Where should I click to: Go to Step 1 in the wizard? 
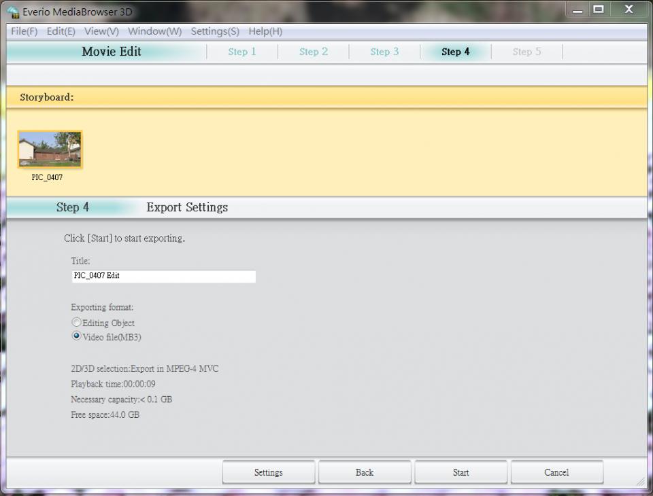242,52
